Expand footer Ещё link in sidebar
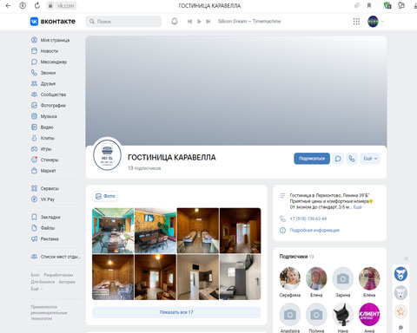 (36, 289)
